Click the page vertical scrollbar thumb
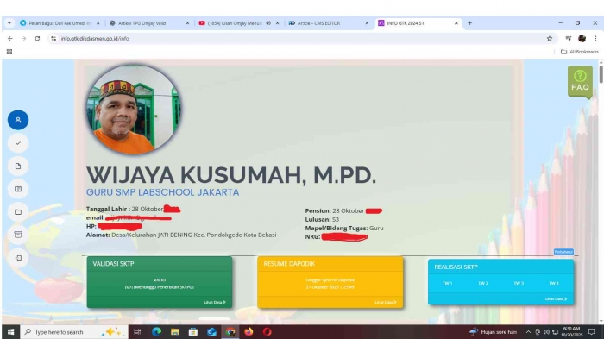This screenshot has width=604, height=339. click(x=601, y=74)
